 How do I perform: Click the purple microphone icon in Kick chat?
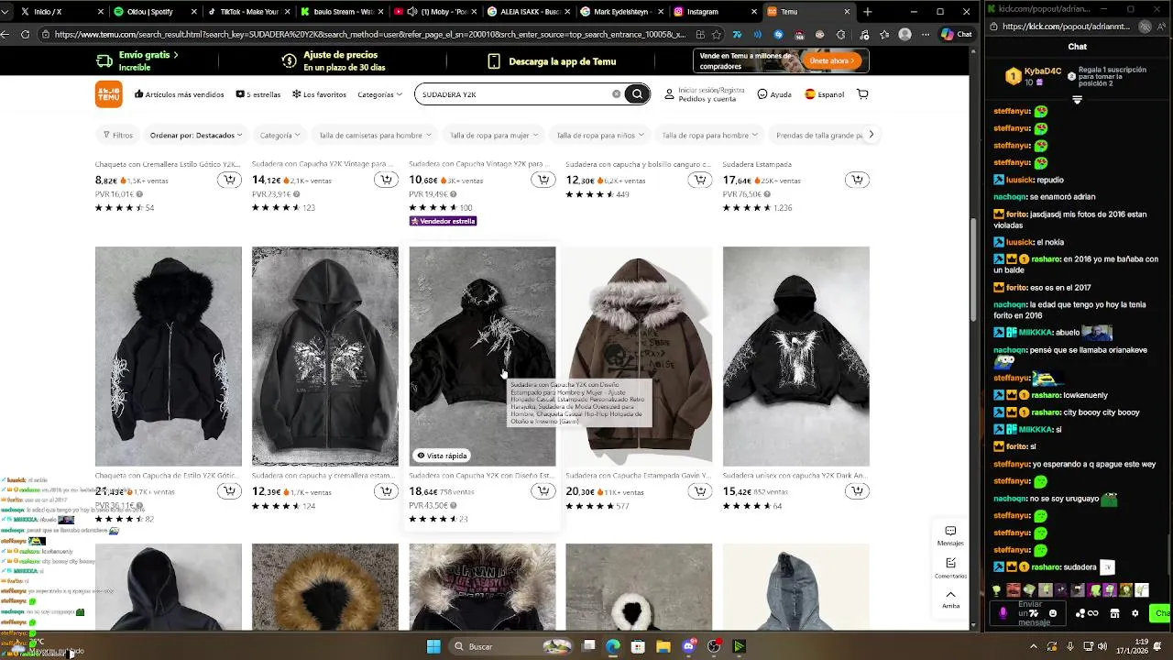[x=1003, y=613]
